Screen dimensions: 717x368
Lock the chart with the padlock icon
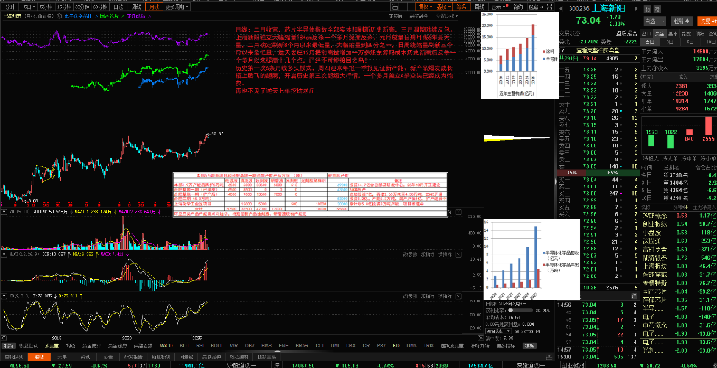395,7
